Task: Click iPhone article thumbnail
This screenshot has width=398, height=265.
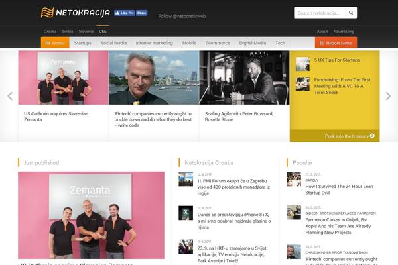Action: [x=186, y=213]
